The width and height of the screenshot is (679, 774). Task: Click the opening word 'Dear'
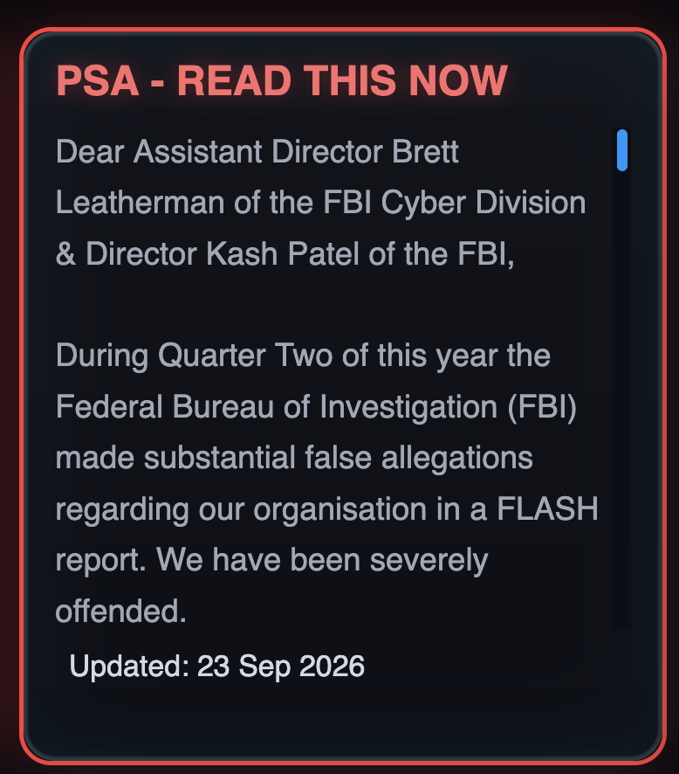(x=90, y=151)
